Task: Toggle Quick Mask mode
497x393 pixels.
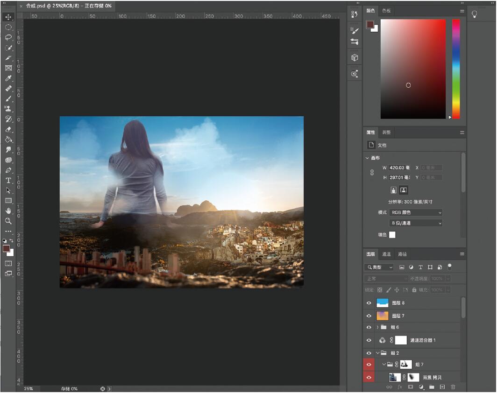Action: point(8,263)
